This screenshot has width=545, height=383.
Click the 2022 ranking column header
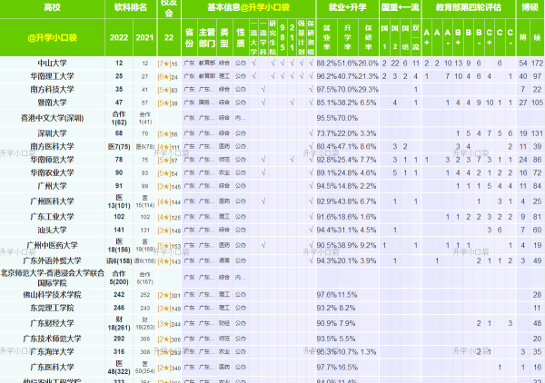[x=119, y=39]
